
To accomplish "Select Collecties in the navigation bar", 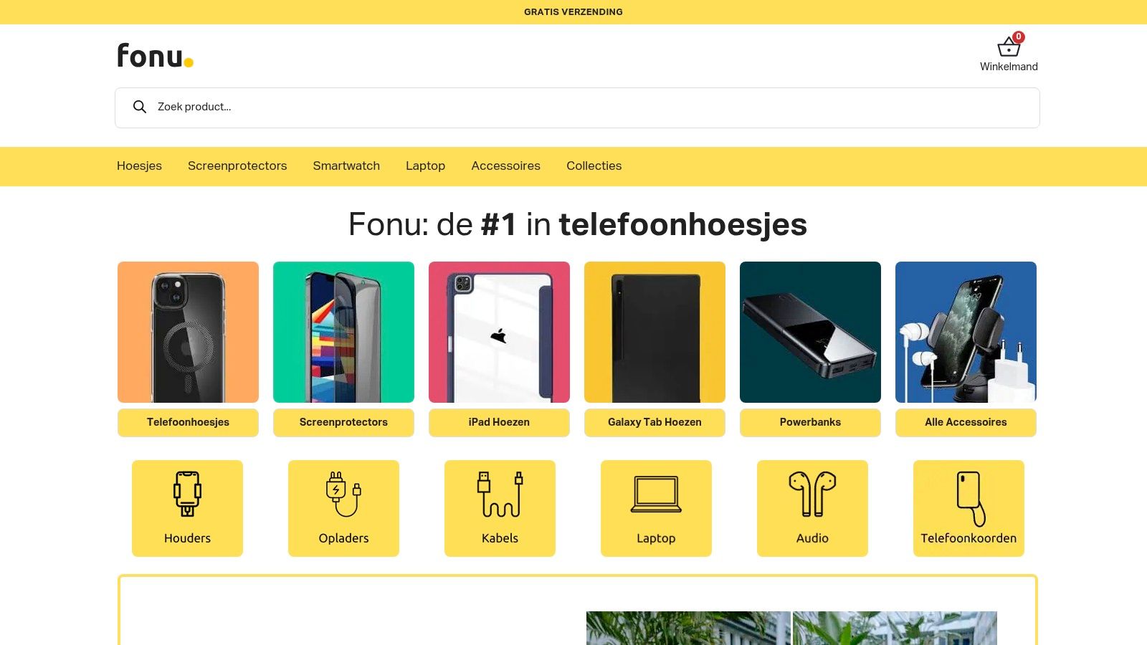I will pos(594,166).
